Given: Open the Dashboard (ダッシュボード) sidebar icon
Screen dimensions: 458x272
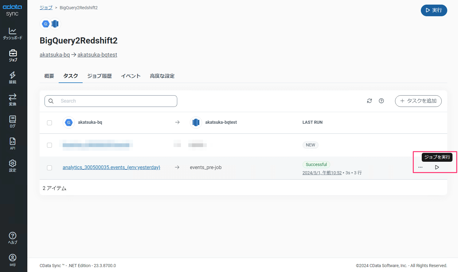Looking at the screenshot, I should tap(13, 33).
